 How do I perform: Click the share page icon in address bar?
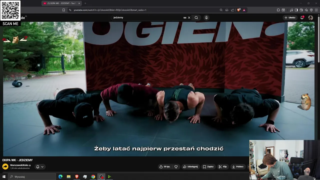pyautogui.click(x=232, y=10)
